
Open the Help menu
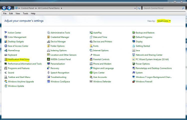coord(33,13)
